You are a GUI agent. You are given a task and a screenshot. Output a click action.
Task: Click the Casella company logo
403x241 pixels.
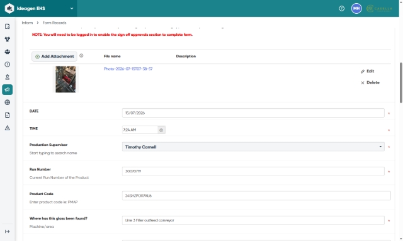(379, 9)
